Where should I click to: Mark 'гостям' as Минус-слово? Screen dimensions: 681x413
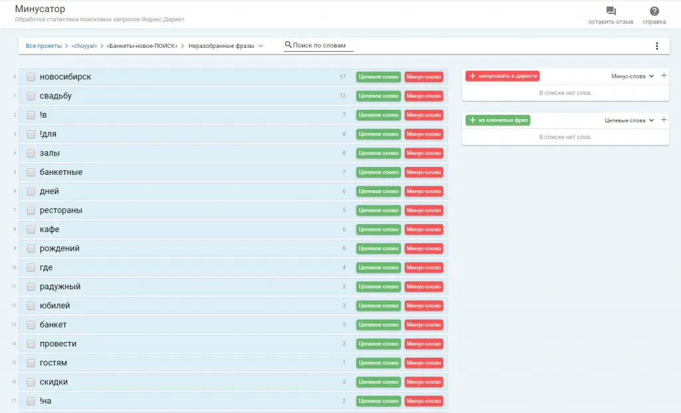click(x=424, y=363)
